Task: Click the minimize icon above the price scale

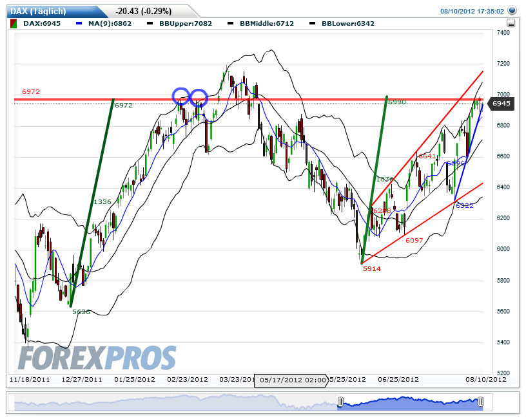Action: pyautogui.click(x=511, y=23)
